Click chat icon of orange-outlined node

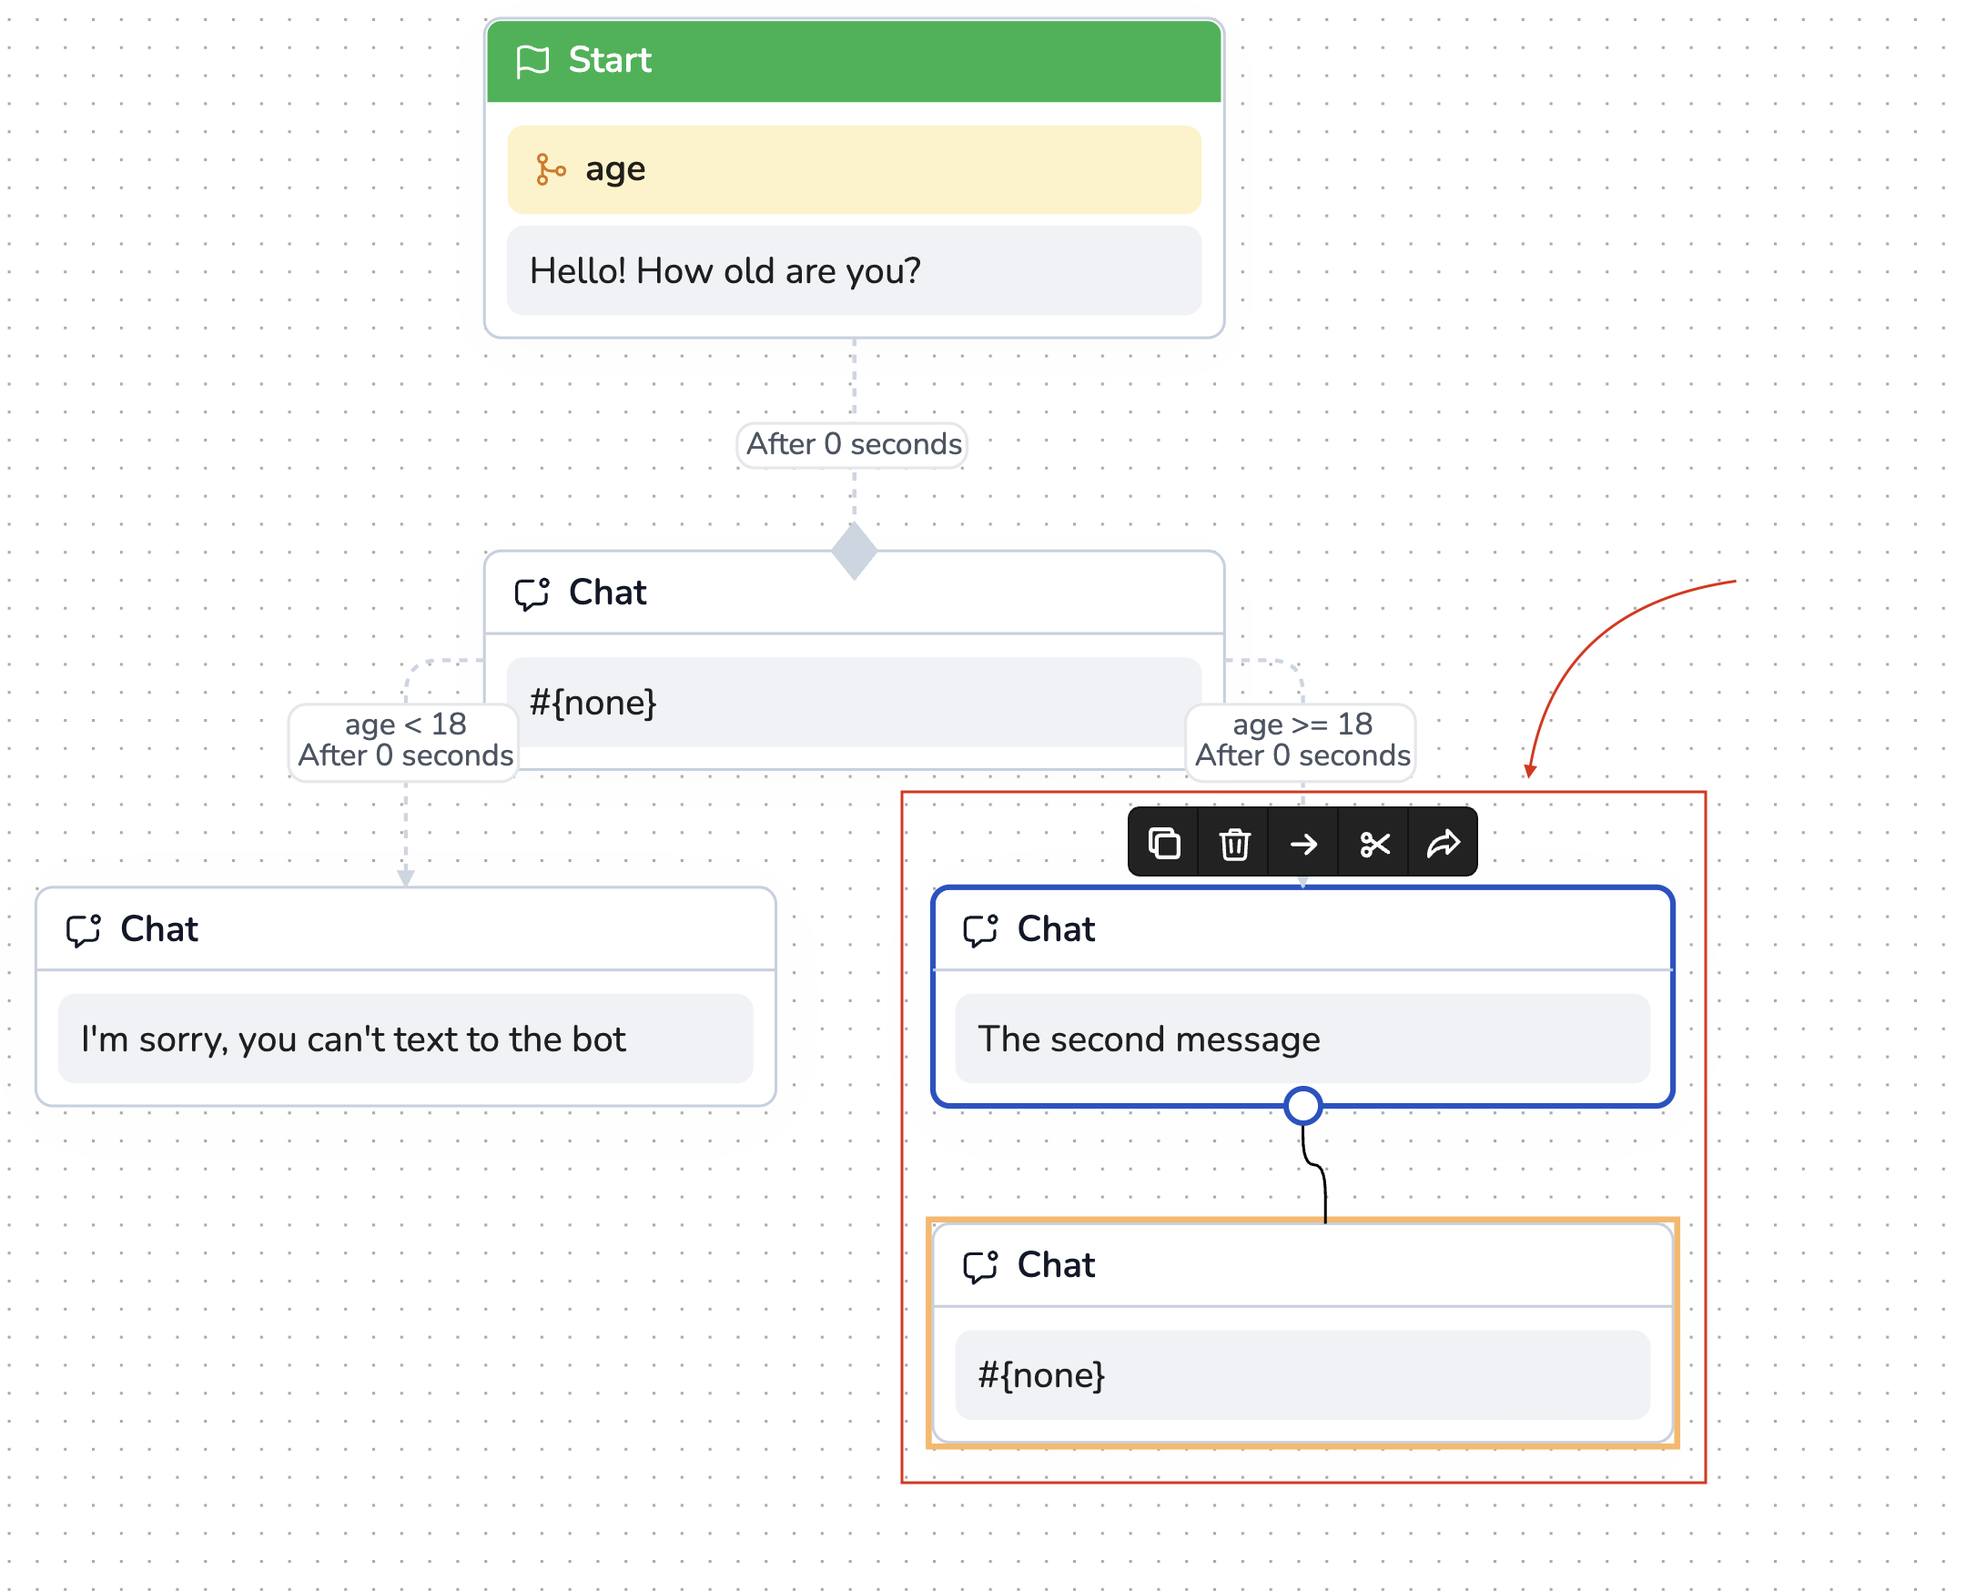coord(979,1267)
